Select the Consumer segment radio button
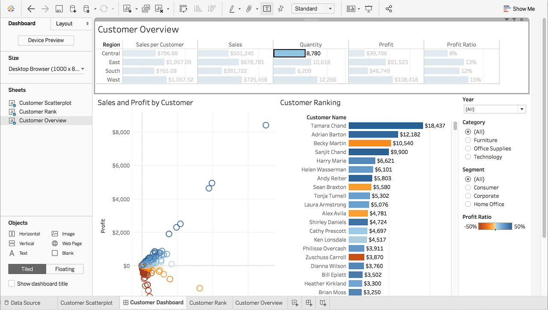The width and height of the screenshot is (548, 310). click(x=468, y=187)
